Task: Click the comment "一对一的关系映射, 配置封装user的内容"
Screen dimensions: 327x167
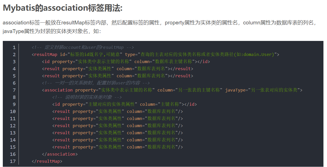Action: click(96, 83)
